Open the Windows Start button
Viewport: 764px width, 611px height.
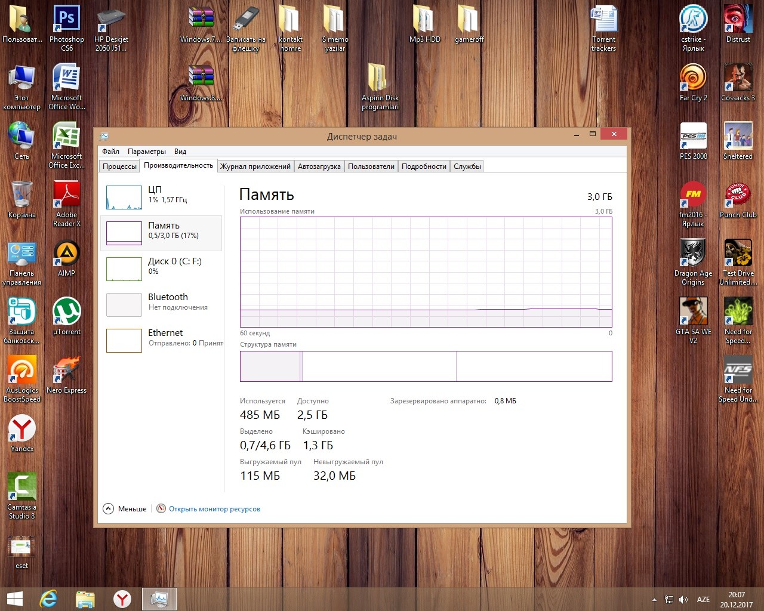tap(14, 599)
